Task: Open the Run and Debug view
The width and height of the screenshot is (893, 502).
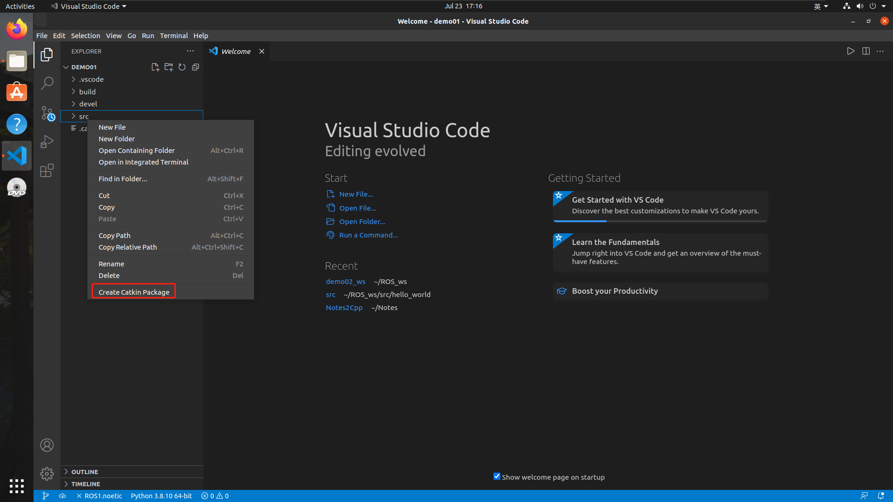Action: point(47,142)
